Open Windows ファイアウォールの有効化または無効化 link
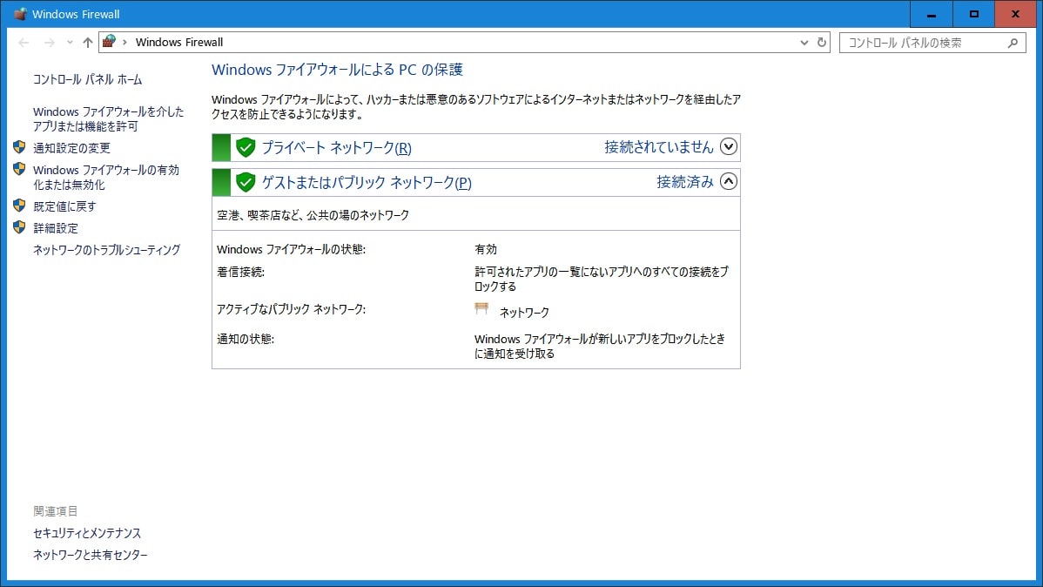 [x=106, y=178]
